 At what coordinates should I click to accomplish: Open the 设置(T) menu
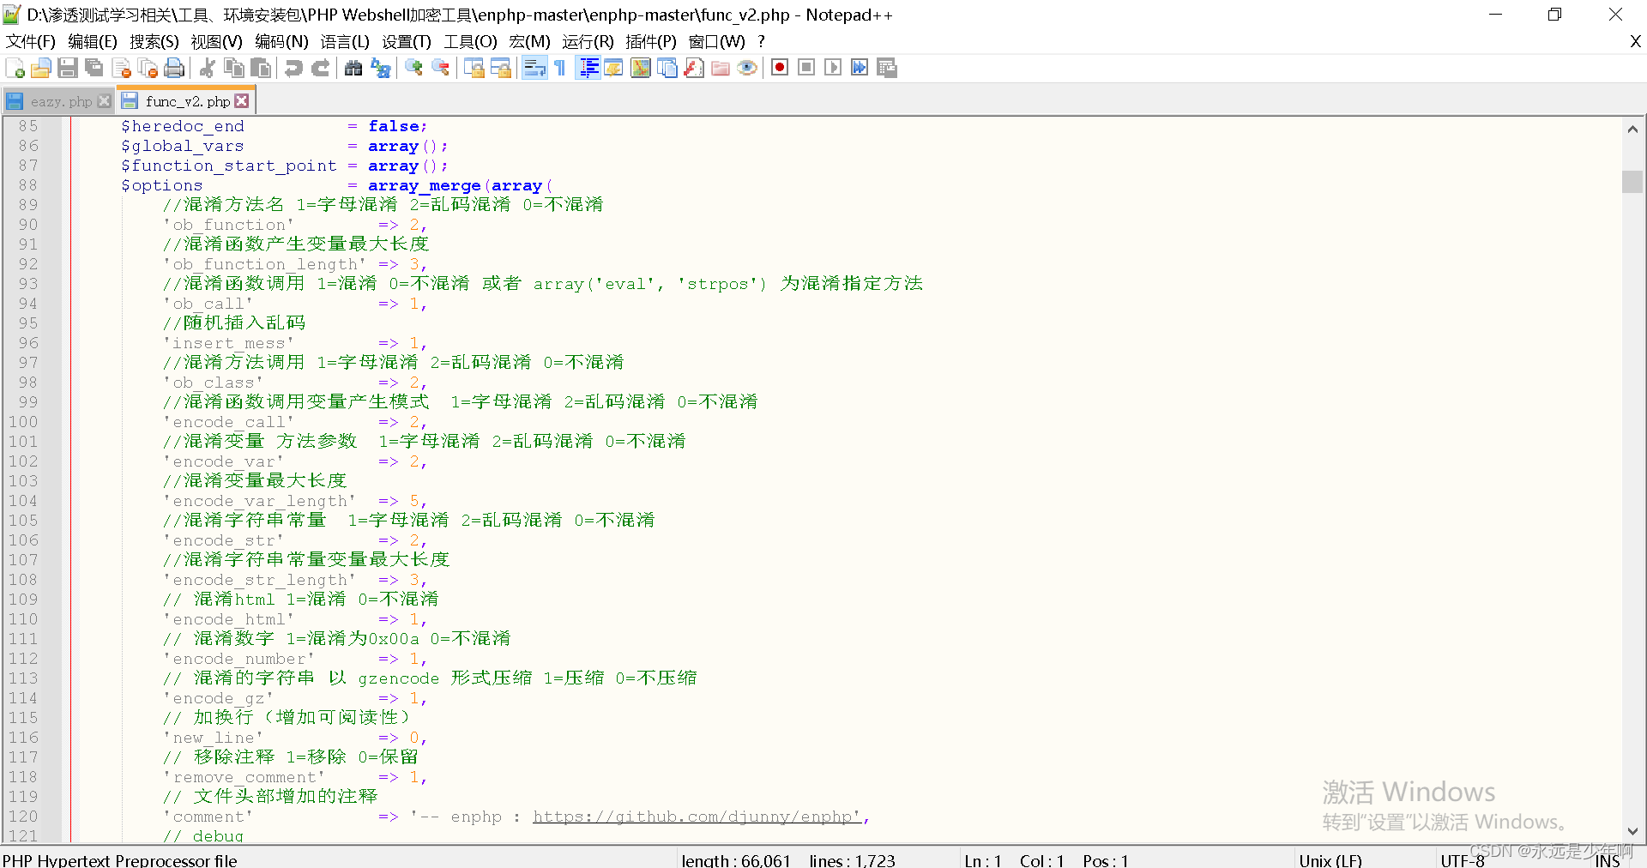pos(407,41)
